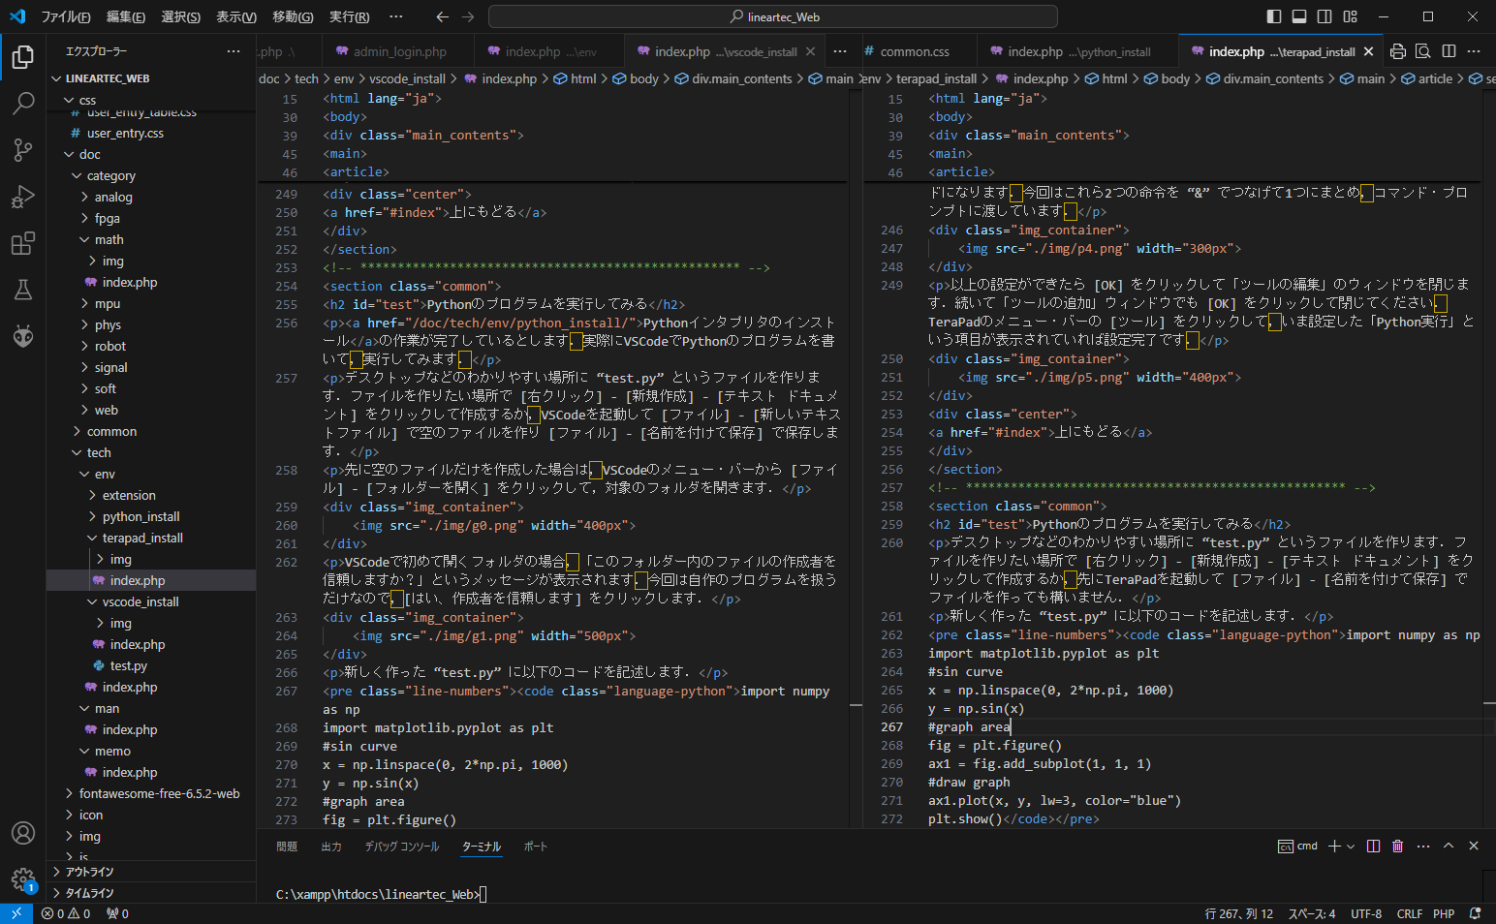Image resolution: width=1496 pixels, height=924 pixels.
Task: Split the editor with the split icon
Action: tap(1449, 51)
